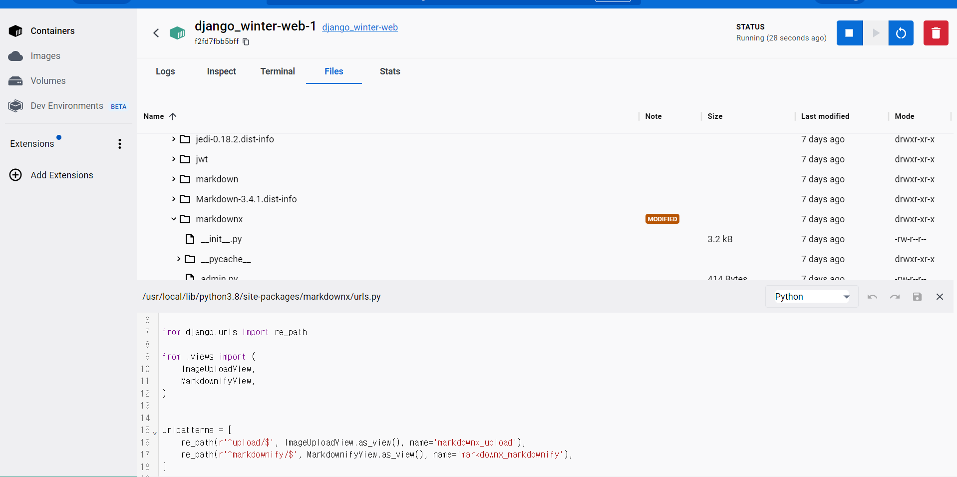Click the Last modified column header
The image size is (957, 477).
click(x=825, y=116)
